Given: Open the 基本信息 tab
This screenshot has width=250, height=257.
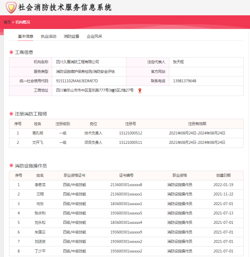Looking at the screenshot, I should [25, 37].
